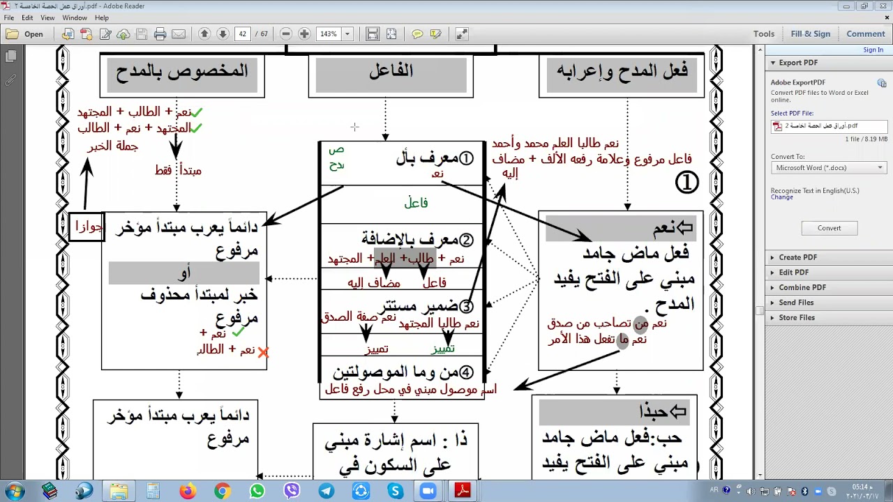Click the Open file button
The height and width of the screenshot is (502, 893).
[25, 33]
